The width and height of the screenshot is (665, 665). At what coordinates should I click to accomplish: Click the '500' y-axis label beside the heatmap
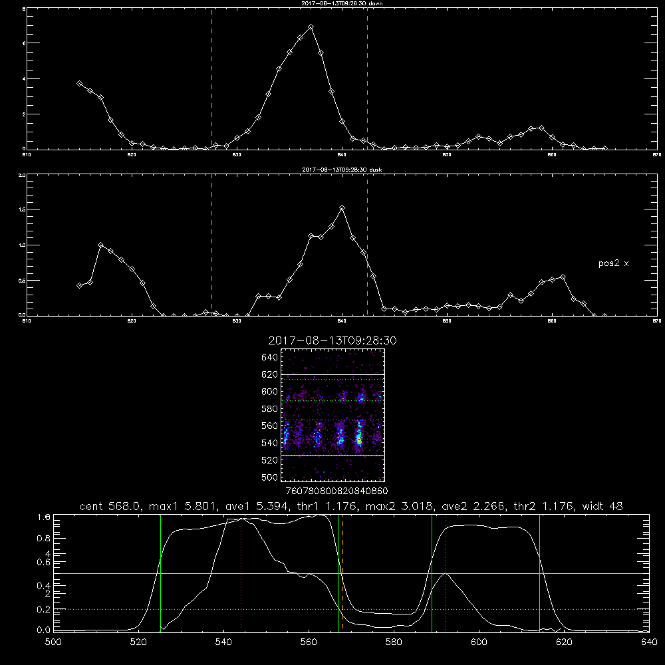pos(270,477)
